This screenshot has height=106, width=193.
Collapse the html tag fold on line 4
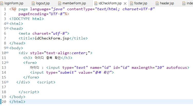pos(7,23)
